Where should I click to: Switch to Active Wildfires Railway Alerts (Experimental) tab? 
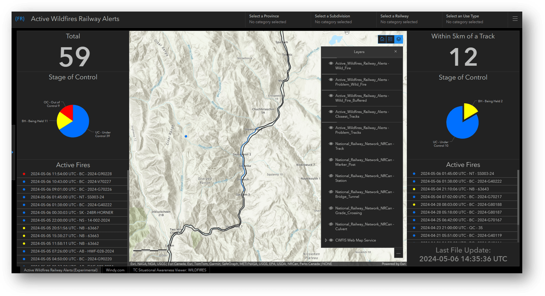pos(61,270)
